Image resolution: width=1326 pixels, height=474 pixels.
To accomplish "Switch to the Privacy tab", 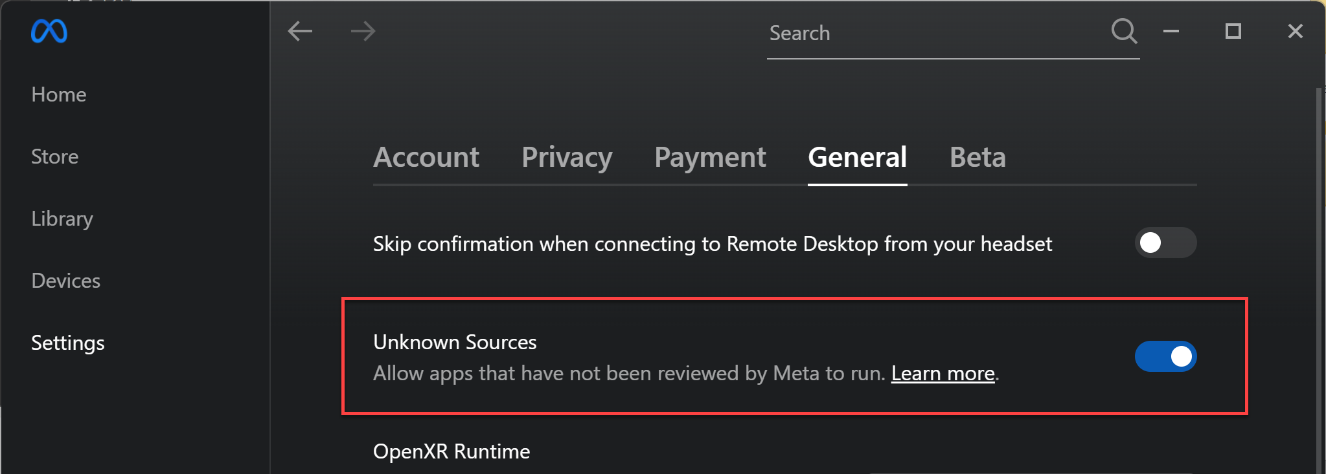I will pos(567,157).
